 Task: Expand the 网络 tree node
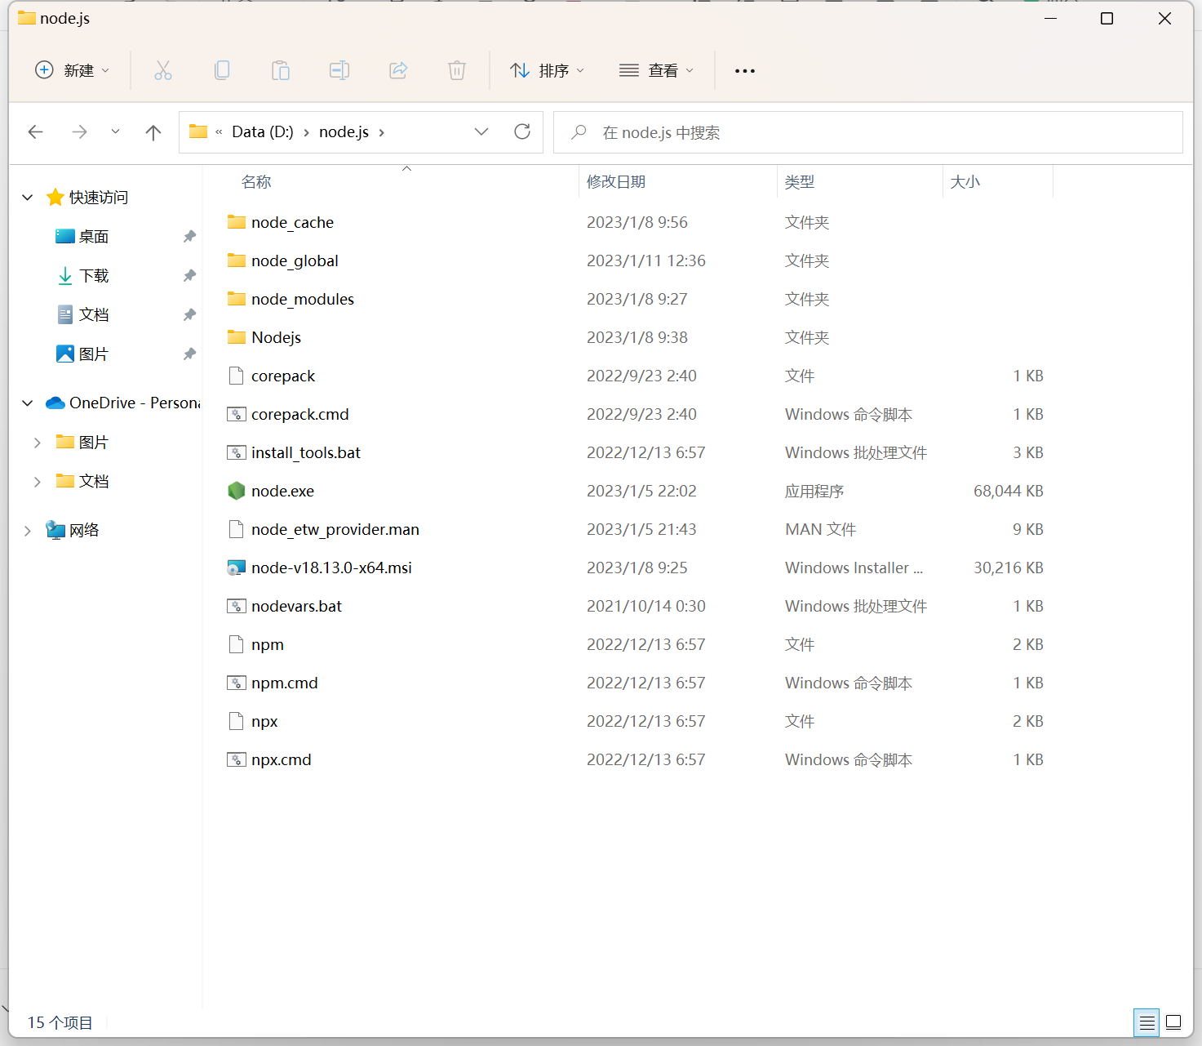click(x=28, y=531)
